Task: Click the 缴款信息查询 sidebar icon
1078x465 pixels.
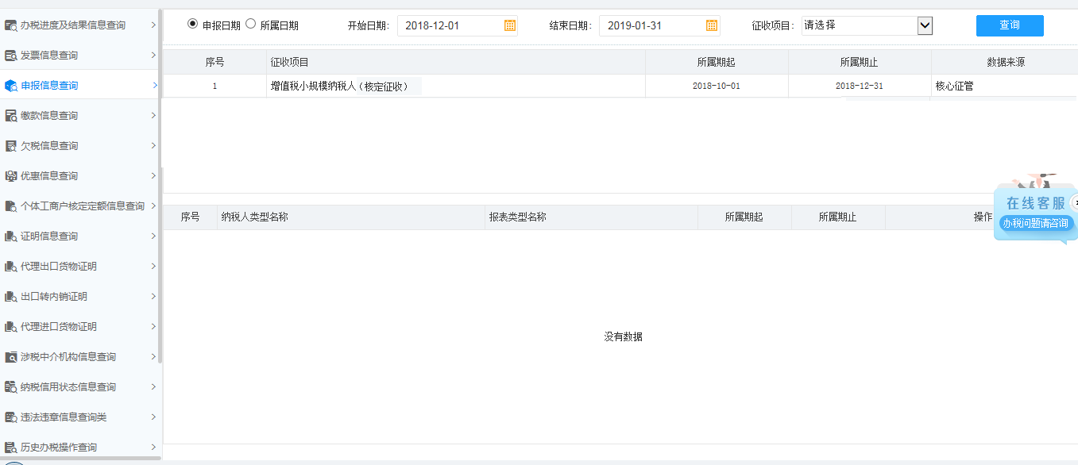Action: [11, 116]
